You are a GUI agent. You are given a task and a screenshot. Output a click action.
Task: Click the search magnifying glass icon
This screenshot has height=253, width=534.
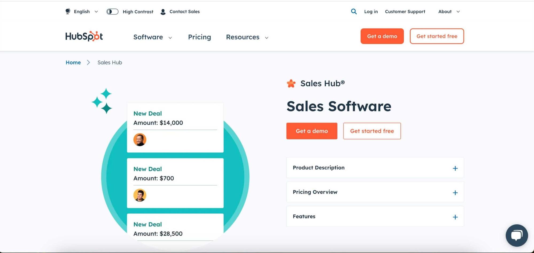(x=354, y=11)
